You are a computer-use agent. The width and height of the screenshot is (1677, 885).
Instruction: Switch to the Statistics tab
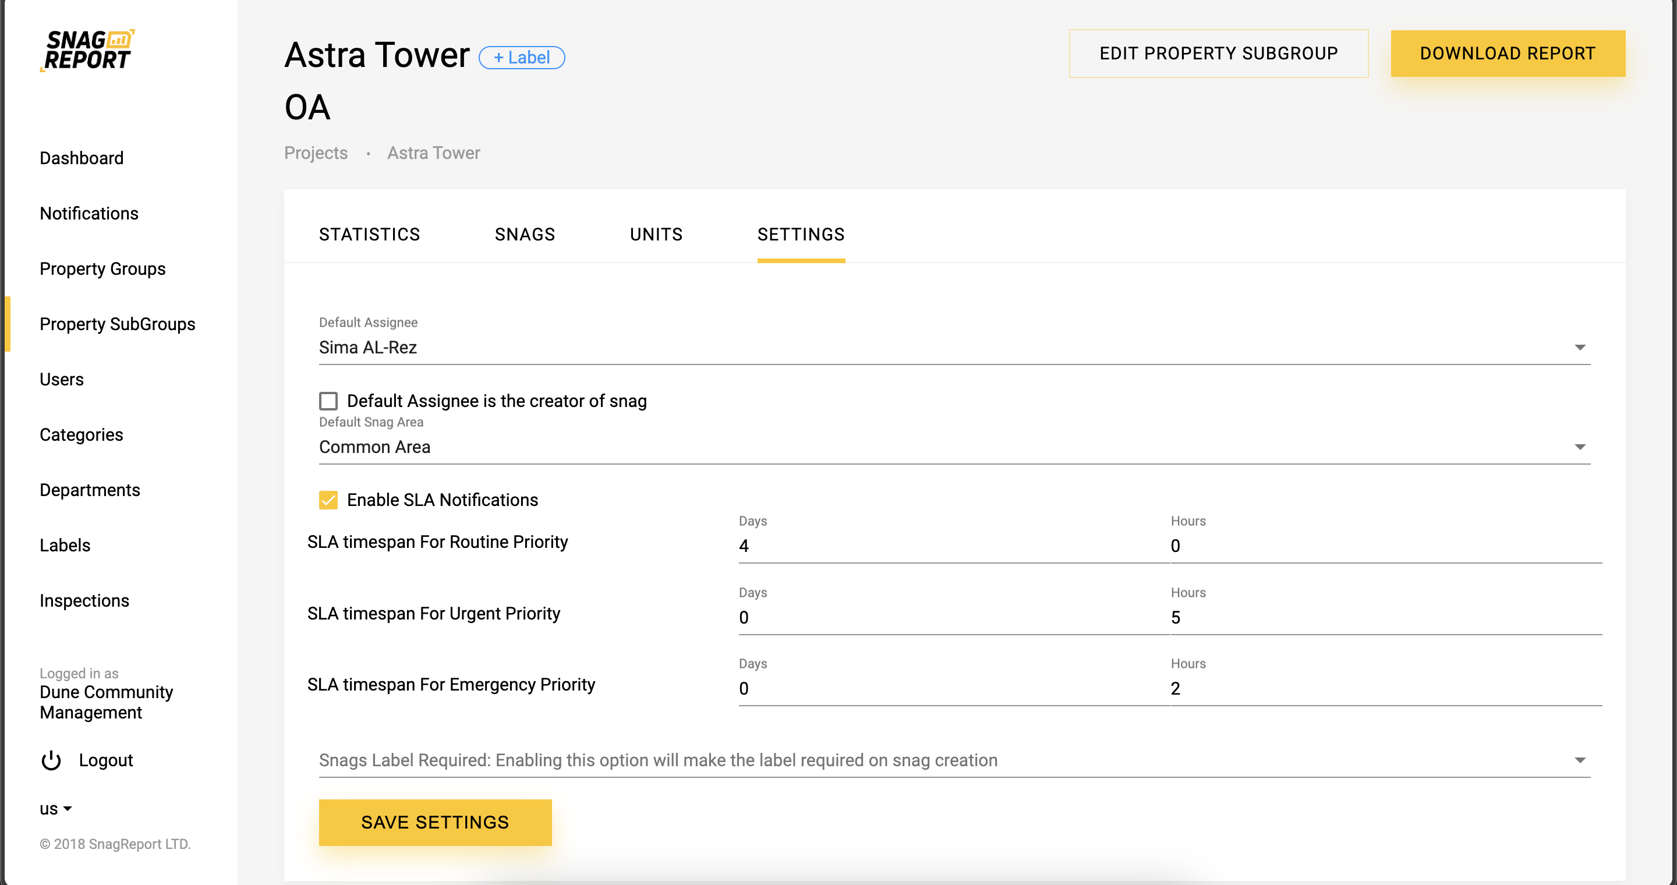[x=369, y=234]
